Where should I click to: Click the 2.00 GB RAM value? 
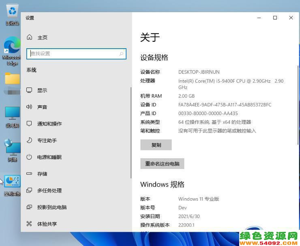[x=186, y=96]
